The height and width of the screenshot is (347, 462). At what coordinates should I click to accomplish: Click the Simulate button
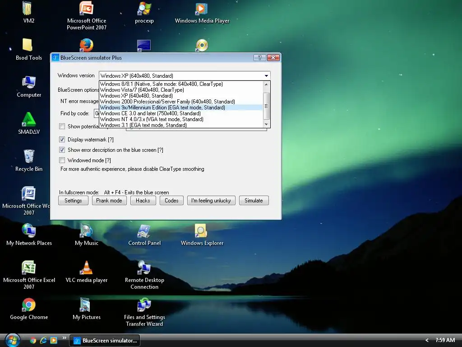point(254,201)
